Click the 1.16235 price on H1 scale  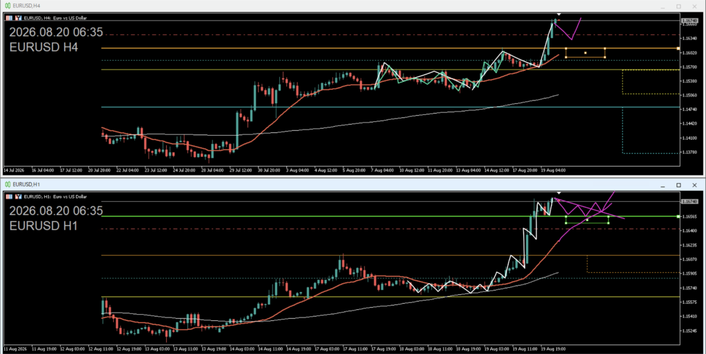(x=689, y=245)
